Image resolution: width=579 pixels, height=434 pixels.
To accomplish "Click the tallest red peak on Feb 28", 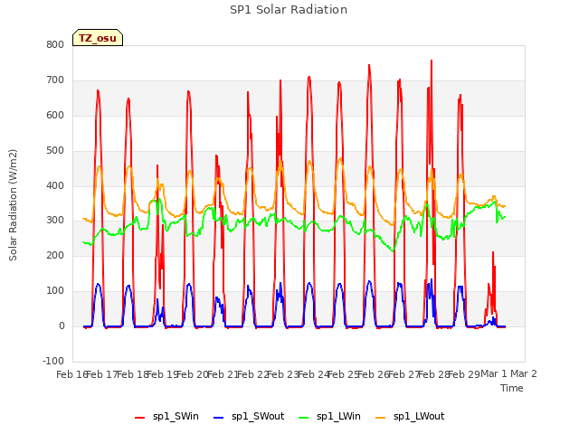I will point(432,61).
